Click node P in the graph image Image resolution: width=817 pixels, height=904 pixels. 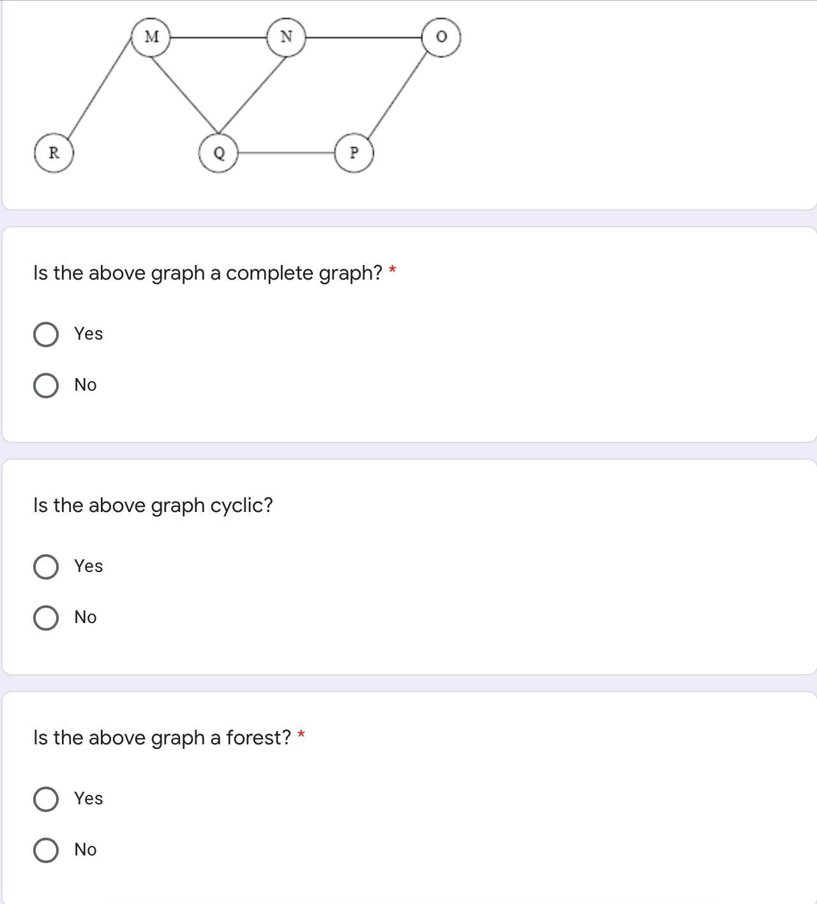pyautogui.click(x=354, y=153)
